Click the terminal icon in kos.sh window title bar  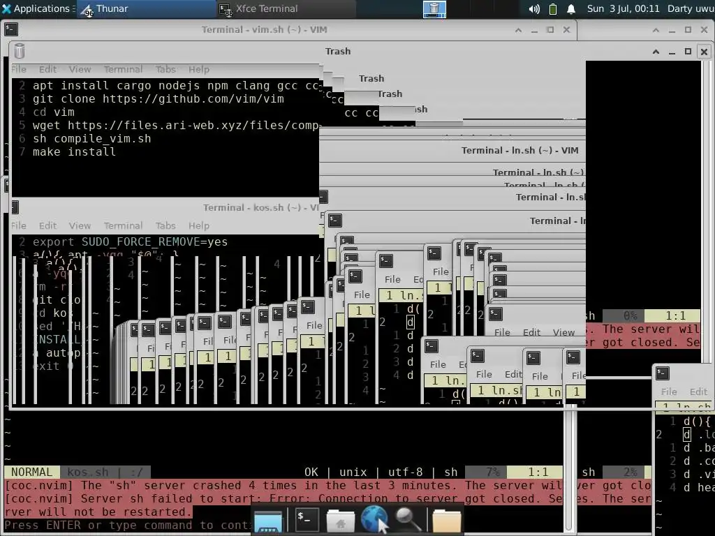click(15, 207)
